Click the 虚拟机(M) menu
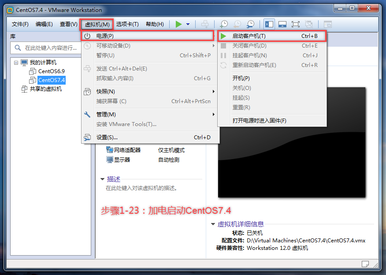 [97, 24]
